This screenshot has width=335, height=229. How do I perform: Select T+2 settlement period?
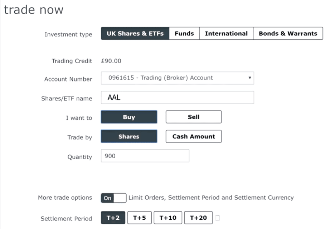pyautogui.click(x=113, y=218)
